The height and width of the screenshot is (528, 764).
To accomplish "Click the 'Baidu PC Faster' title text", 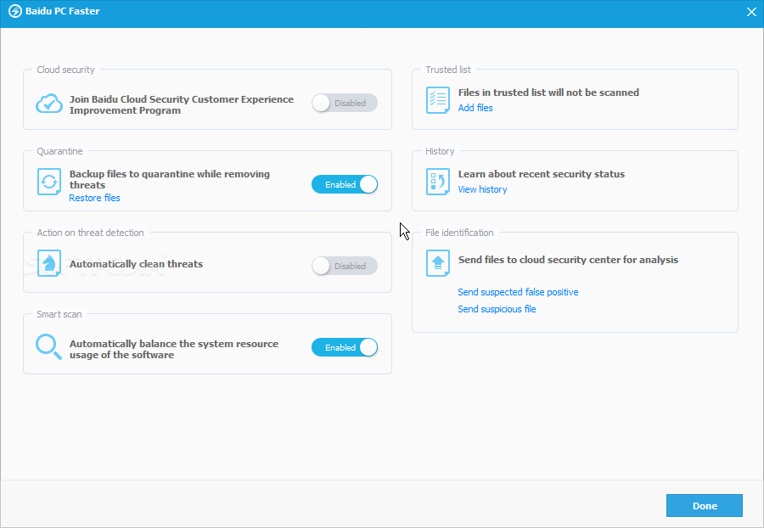I will click(62, 11).
